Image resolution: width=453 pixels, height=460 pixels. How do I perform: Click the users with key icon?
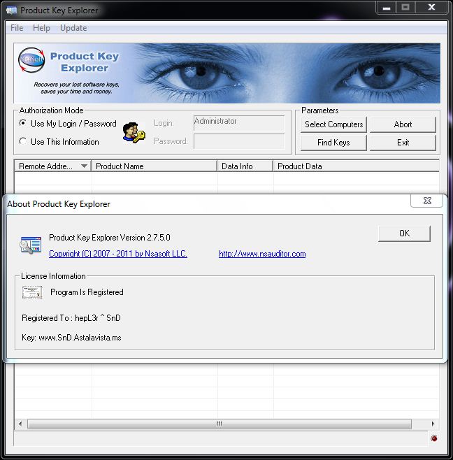(x=134, y=133)
